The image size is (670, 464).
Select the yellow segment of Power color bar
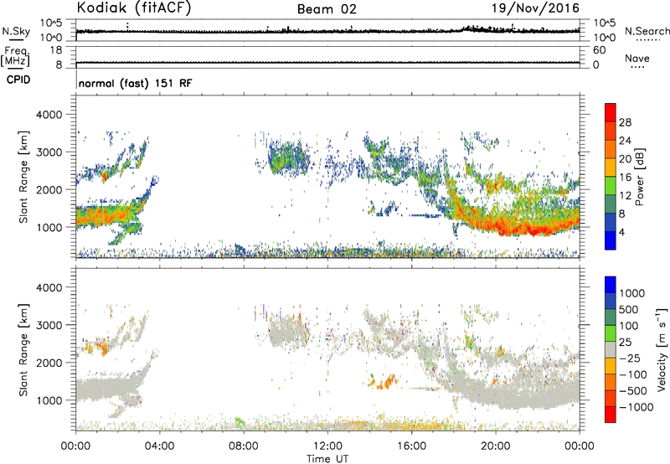[x=611, y=167]
